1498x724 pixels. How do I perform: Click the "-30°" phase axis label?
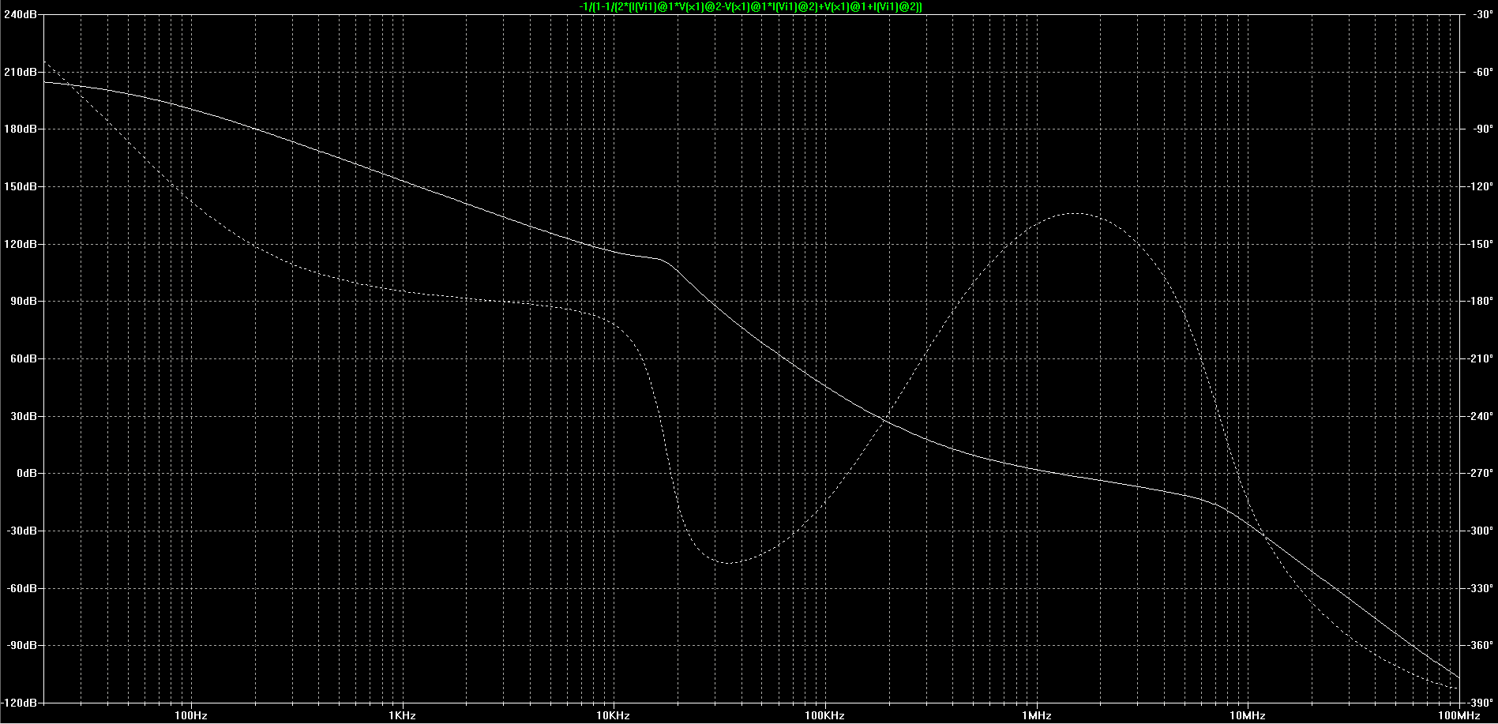pos(1482,15)
